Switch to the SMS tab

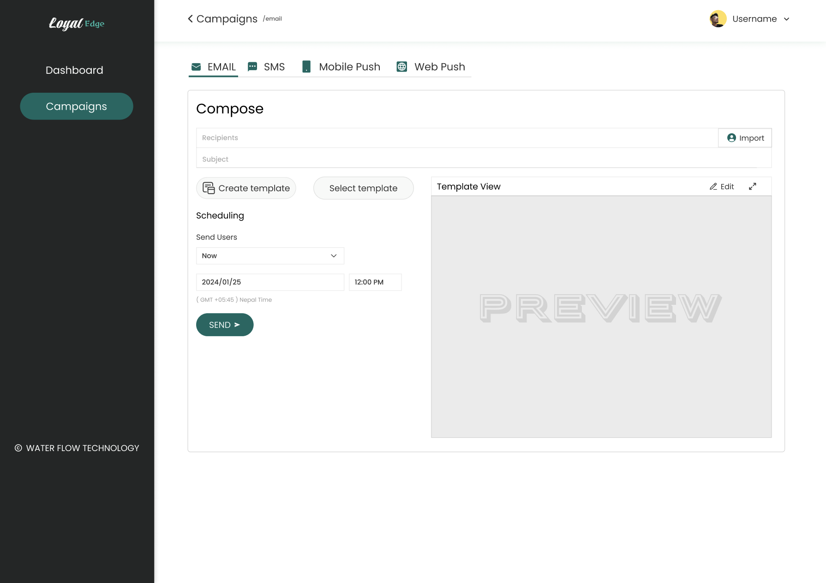(266, 67)
